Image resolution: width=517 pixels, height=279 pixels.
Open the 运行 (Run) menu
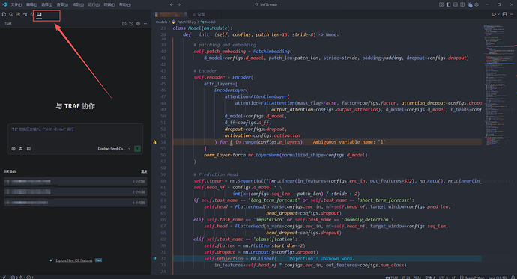pyautogui.click(x=94, y=4)
